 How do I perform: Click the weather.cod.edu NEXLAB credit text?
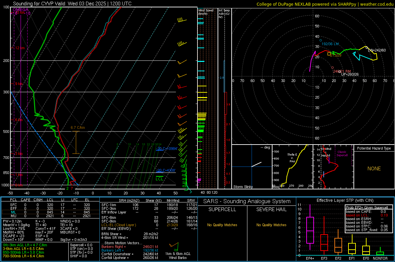325,4
